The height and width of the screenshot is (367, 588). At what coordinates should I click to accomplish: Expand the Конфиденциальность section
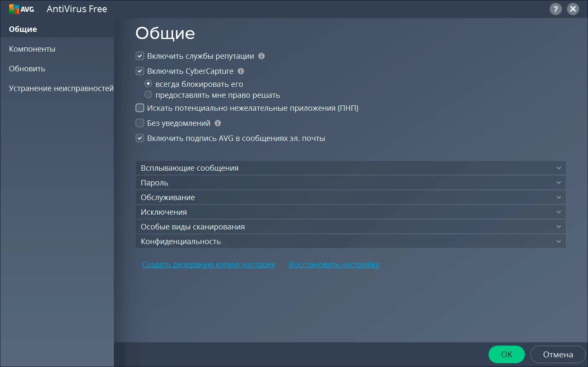click(351, 241)
